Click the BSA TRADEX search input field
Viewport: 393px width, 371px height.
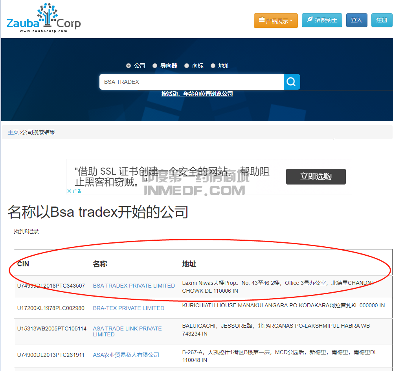point(191,82)
